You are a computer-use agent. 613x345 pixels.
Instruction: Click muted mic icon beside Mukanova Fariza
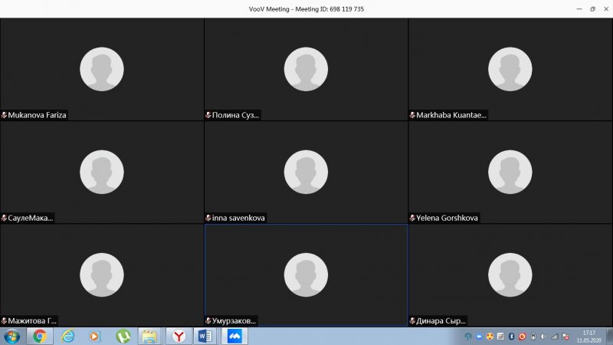pos(4,115)
